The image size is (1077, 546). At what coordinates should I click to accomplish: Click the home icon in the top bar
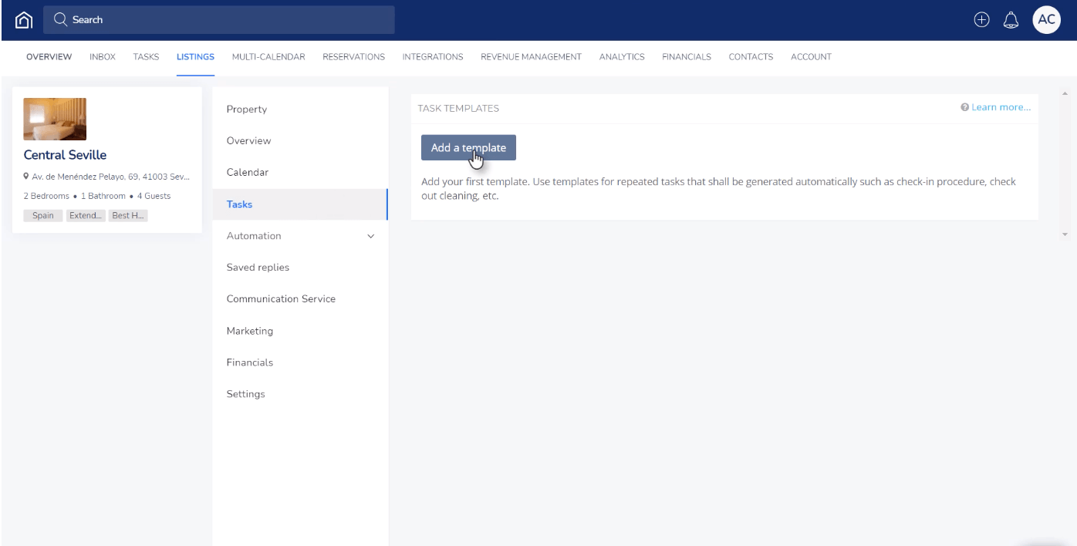pos(24,19)
